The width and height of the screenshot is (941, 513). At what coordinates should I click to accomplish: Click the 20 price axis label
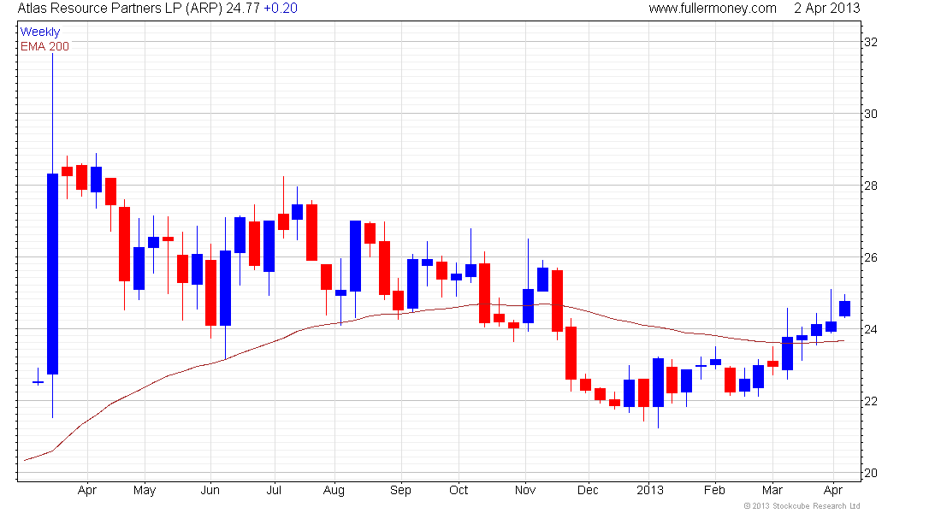(x=870, y=474)
